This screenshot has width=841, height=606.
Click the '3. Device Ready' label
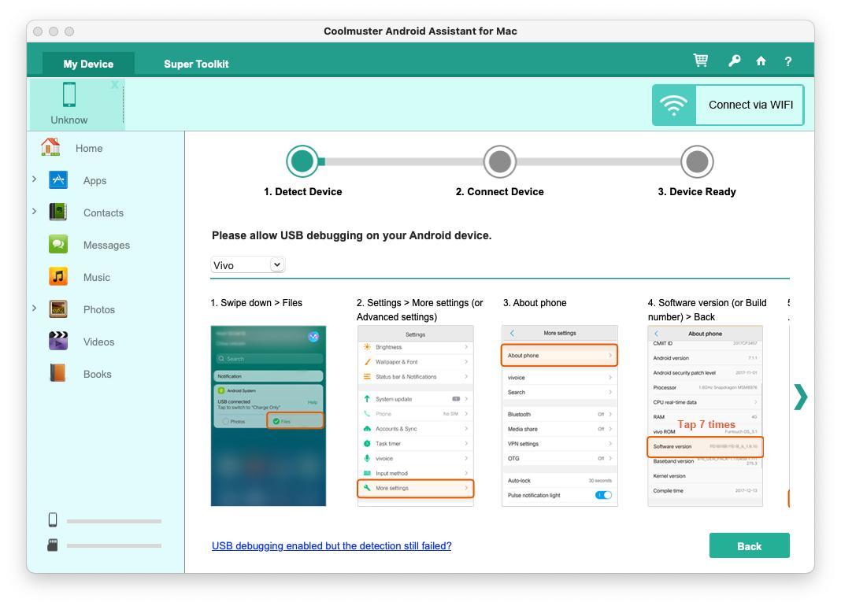coord(697,192)
